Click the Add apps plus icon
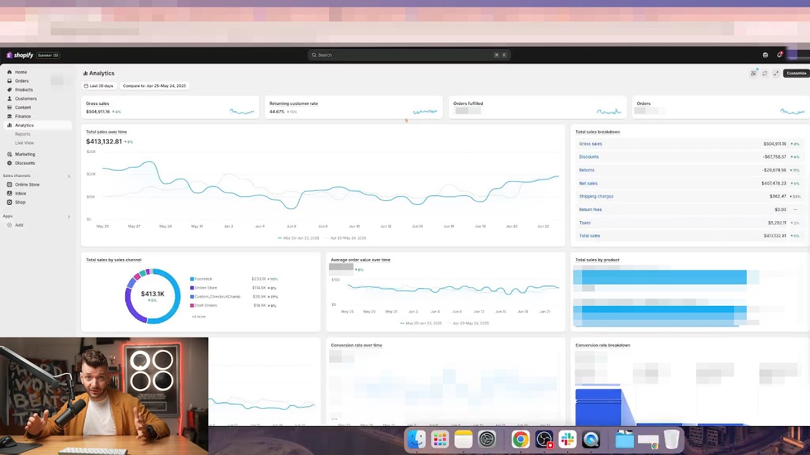Viewport: 810px width, 455px height. pyautogui.click(x=9, y=225)
